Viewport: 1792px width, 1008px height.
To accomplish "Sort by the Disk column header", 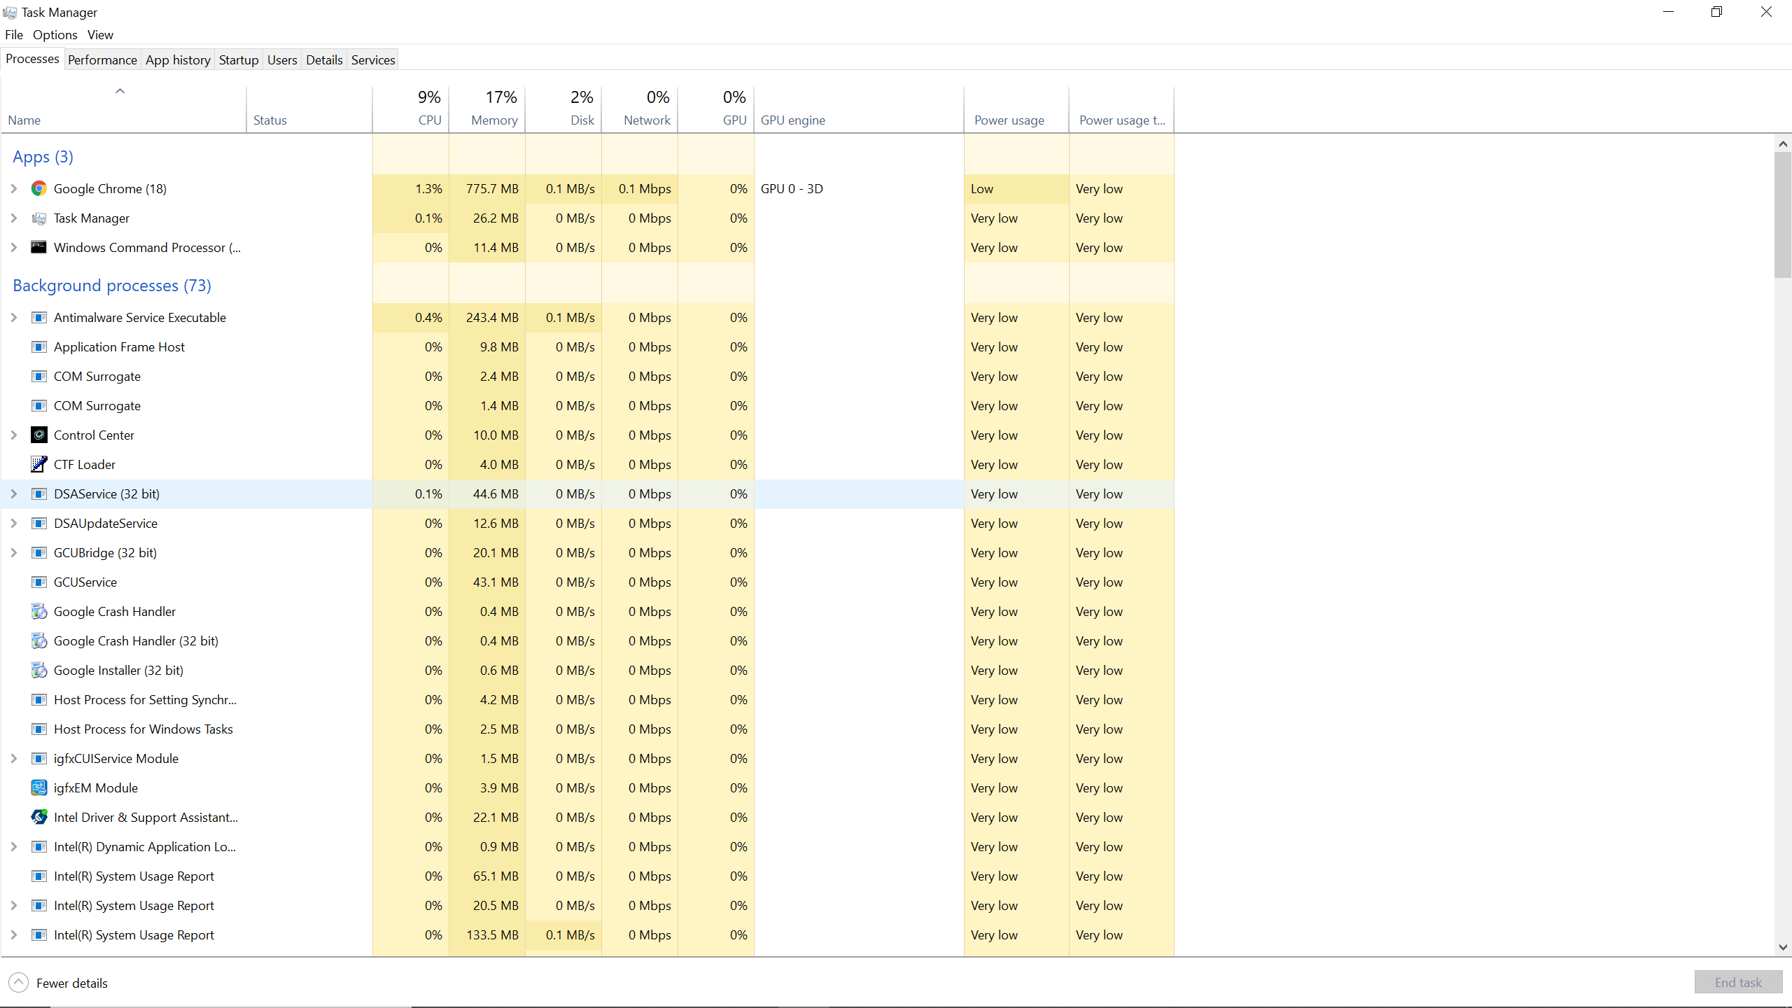I will click(563, 108).
